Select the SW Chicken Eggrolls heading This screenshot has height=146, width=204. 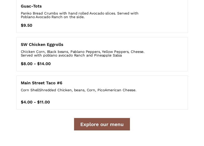click(42, 45)
